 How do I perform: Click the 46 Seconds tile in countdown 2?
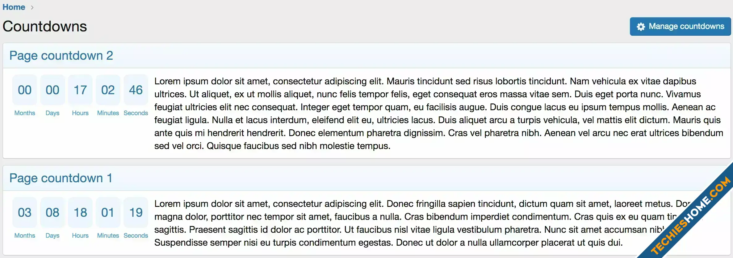136,90
